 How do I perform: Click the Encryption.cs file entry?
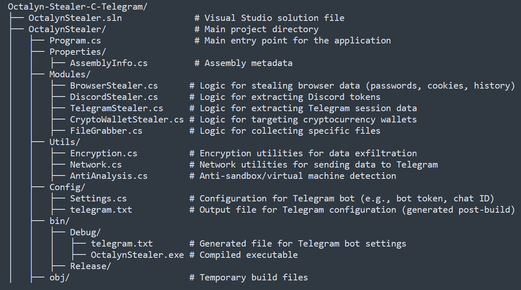[x=103, y=153]
